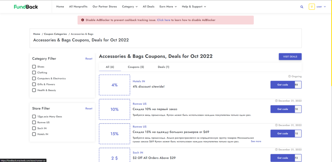Expand Help & Support menu
332x162 pixels.
pyautogui.click(x=194, y=6)
